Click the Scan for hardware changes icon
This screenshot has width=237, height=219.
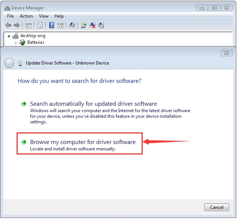tap(72, 25)
